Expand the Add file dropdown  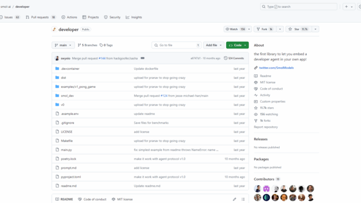[x=214, y=45]
